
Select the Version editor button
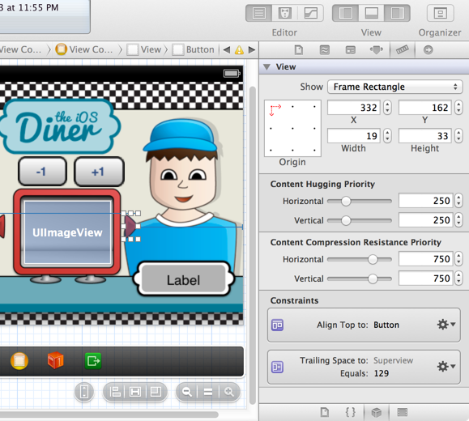pos(311,14)
